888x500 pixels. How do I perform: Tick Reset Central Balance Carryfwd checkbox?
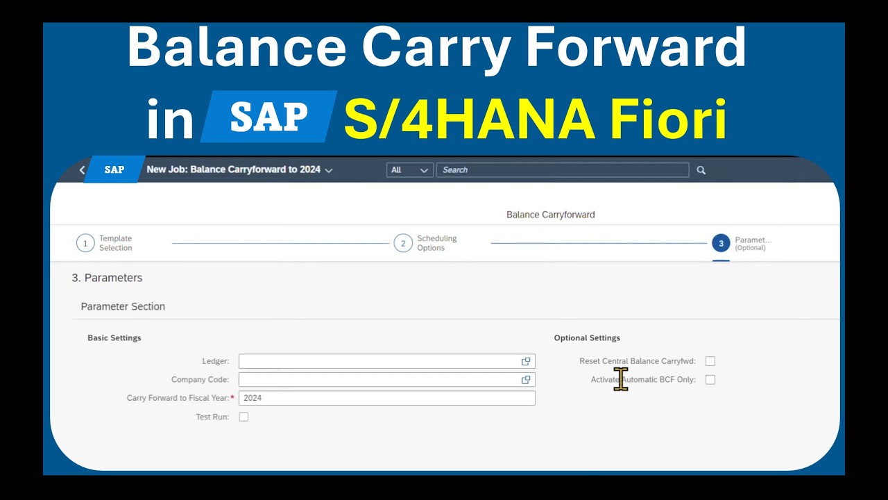pos(710,361)
